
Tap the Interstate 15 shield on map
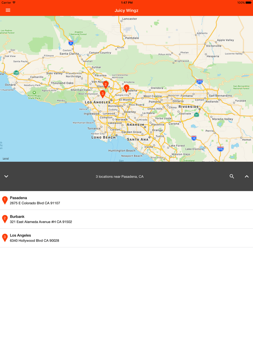pyautogui.click(x=194, y=138)
